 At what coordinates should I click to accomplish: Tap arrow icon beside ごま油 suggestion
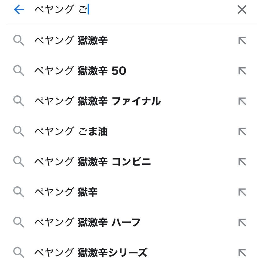tap(242, 132)
